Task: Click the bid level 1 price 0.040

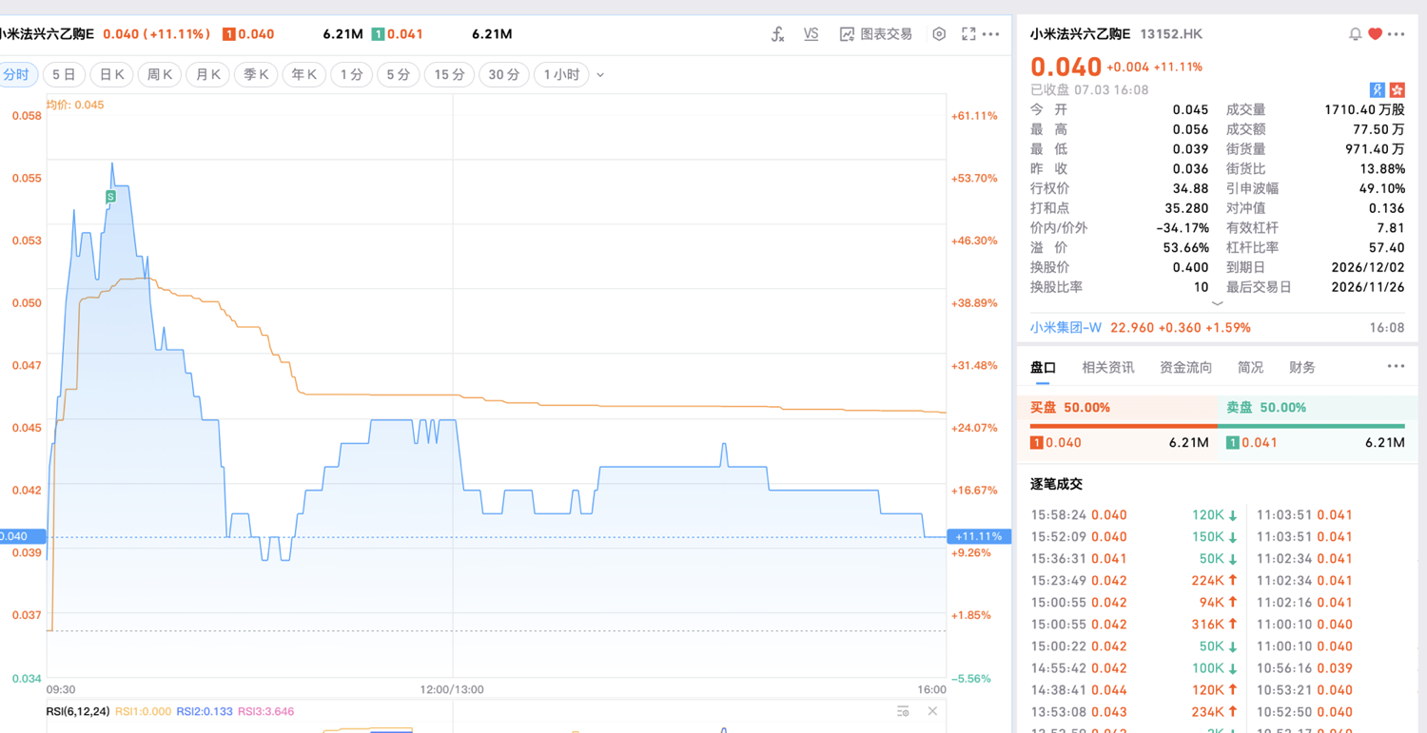Action: click(x=1064, y=442)
